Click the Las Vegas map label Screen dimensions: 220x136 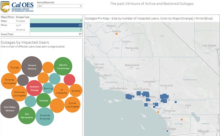(209, 45)
